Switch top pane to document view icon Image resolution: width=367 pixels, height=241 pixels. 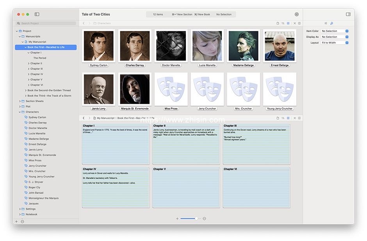point(278,23)
